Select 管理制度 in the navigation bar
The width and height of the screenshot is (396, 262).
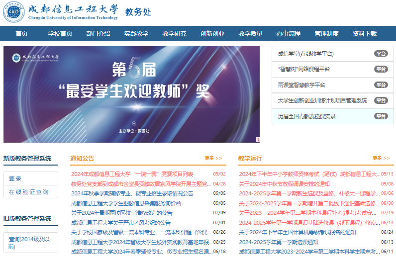[x=326, y=34]
